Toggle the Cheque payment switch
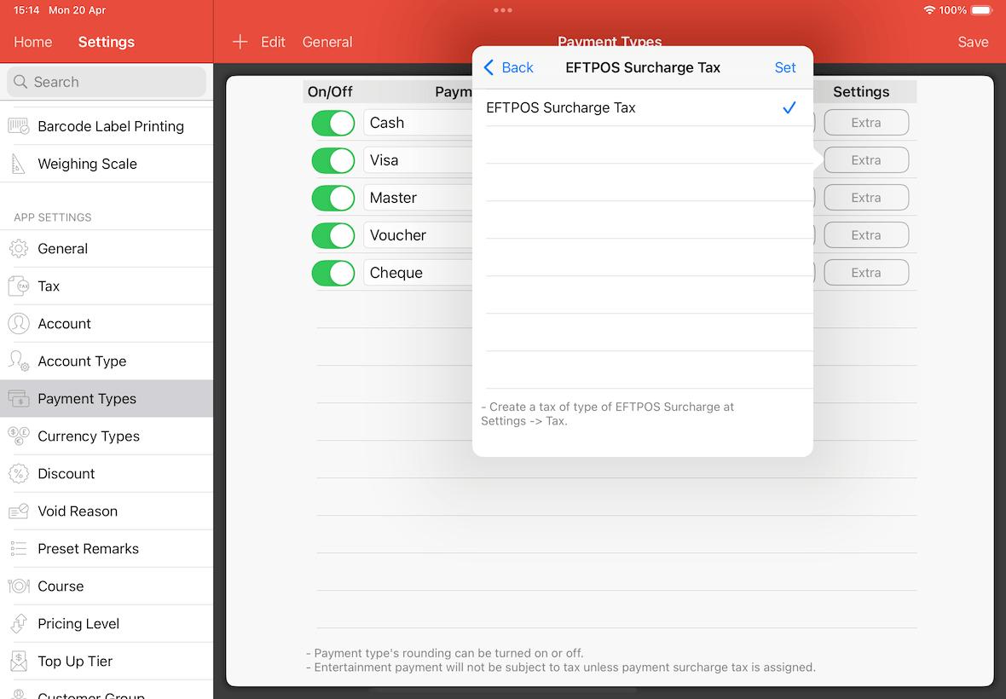The width and height of the screenshot is (1006, 699). (333, 273)
